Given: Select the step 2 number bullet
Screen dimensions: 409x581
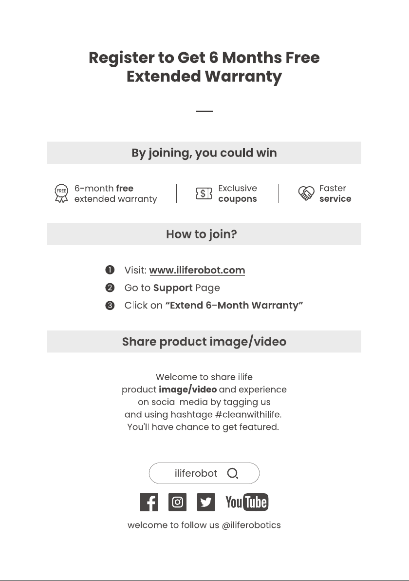Looking at the screenshot, I should point(110,288).
